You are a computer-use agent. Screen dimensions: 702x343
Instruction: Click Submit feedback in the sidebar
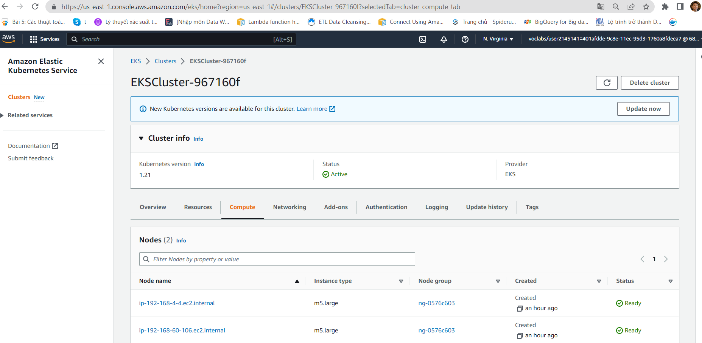31,158
